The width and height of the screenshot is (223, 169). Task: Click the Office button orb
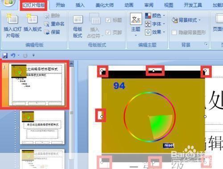(8, 3)
